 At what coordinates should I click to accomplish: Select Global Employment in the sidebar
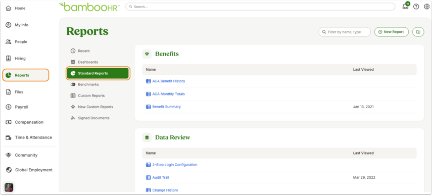click(34, 170)
